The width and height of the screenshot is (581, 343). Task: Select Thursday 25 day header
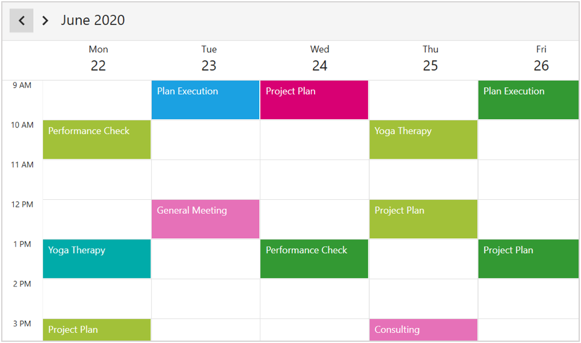(x=430, y=58)
